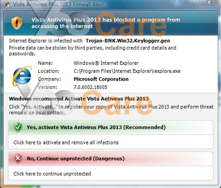This screenshot has width=221, height=188.
Task: Click "Click here to activate and remove all infections"
Action: tap(66, 143)
